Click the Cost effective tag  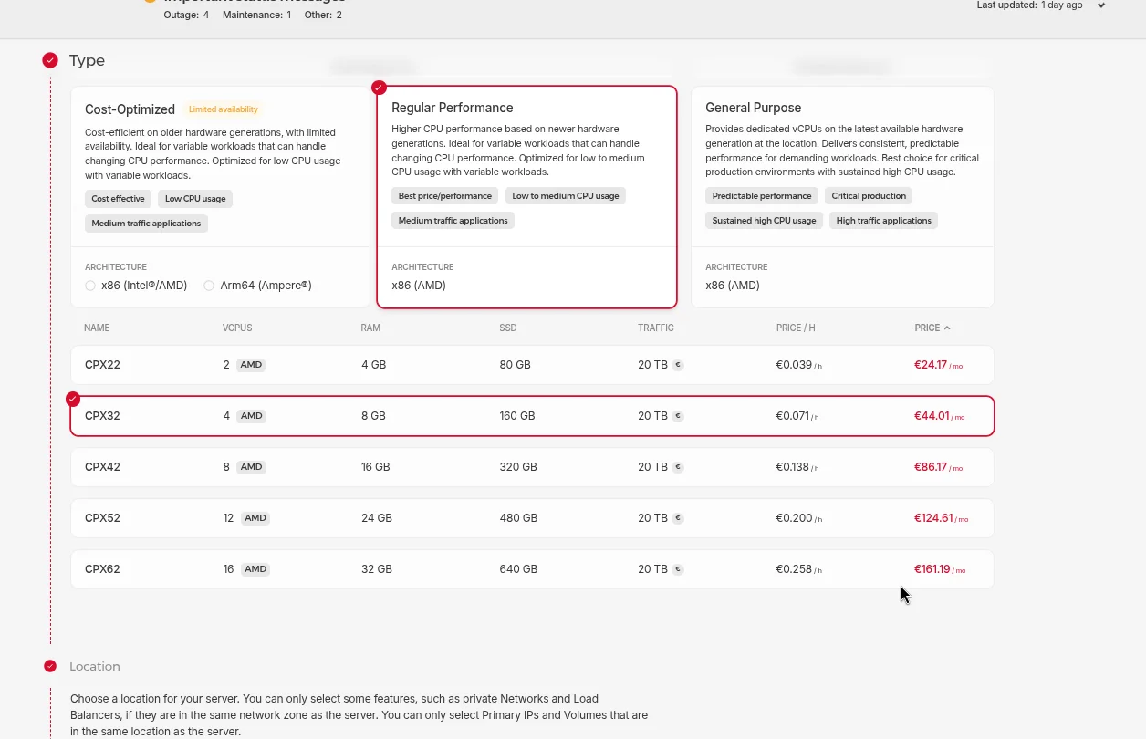(x=118, y=199)
